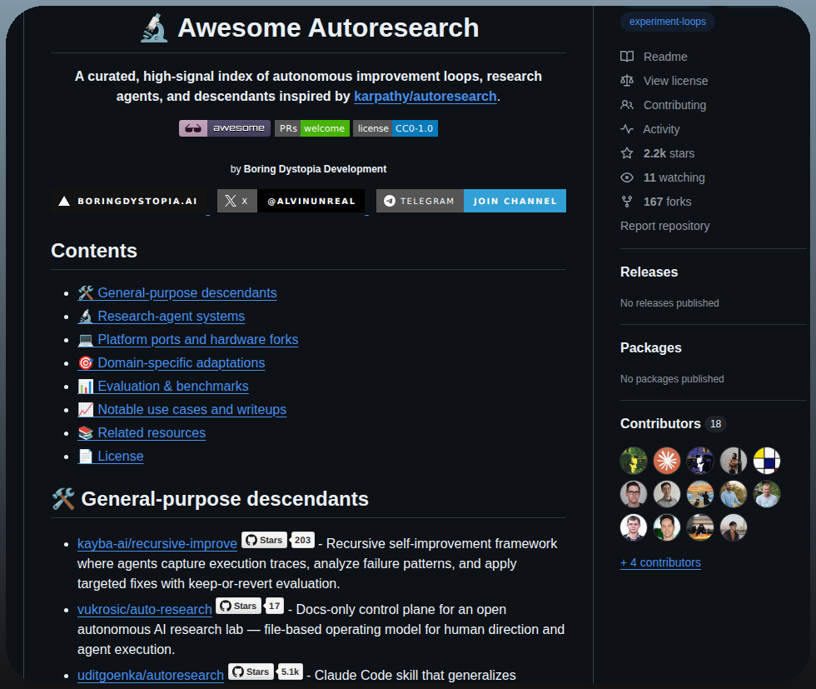The image size is (816, 689).
Task: Open the + 4 contributors link
Action: (x=660, y=563)
